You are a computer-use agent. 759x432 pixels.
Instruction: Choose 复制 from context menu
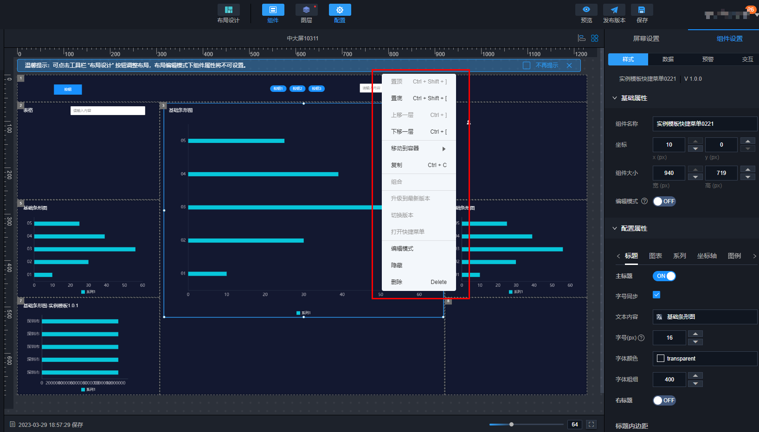pos(419,165)
